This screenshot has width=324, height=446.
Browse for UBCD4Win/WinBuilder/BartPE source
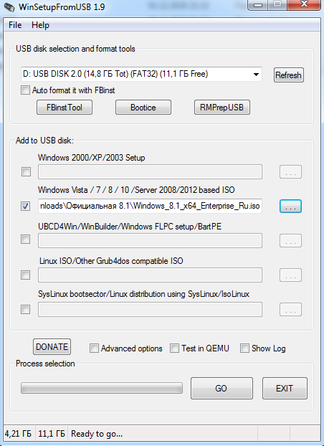pos(290,241)
